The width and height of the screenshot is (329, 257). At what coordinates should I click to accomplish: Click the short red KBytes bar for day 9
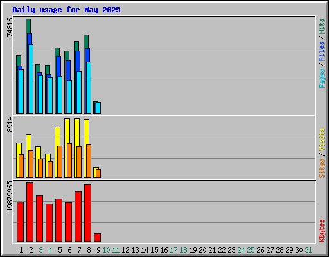click(98, 238)
